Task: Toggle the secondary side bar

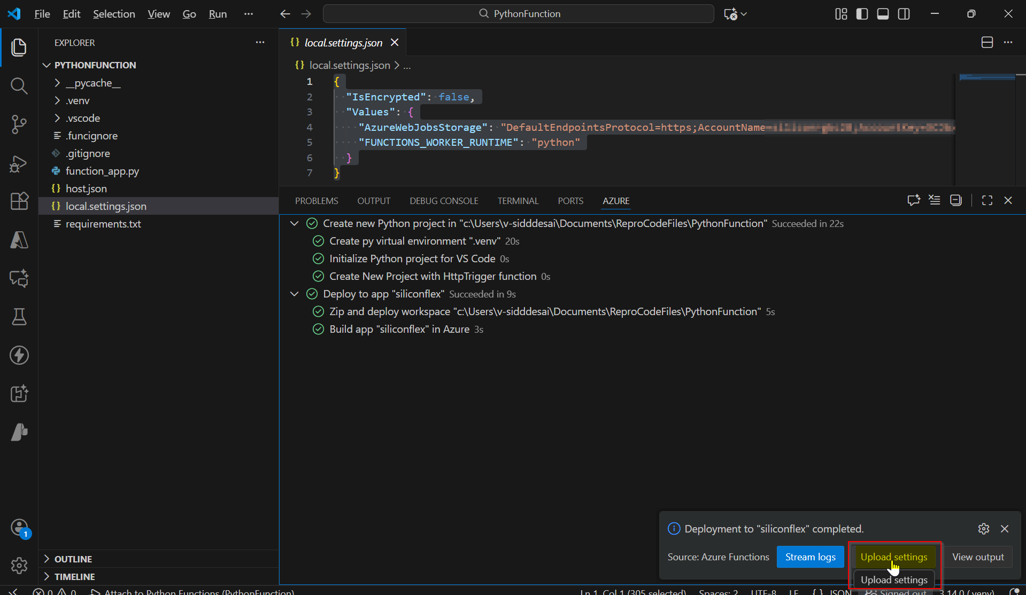Action: point(904,14)
